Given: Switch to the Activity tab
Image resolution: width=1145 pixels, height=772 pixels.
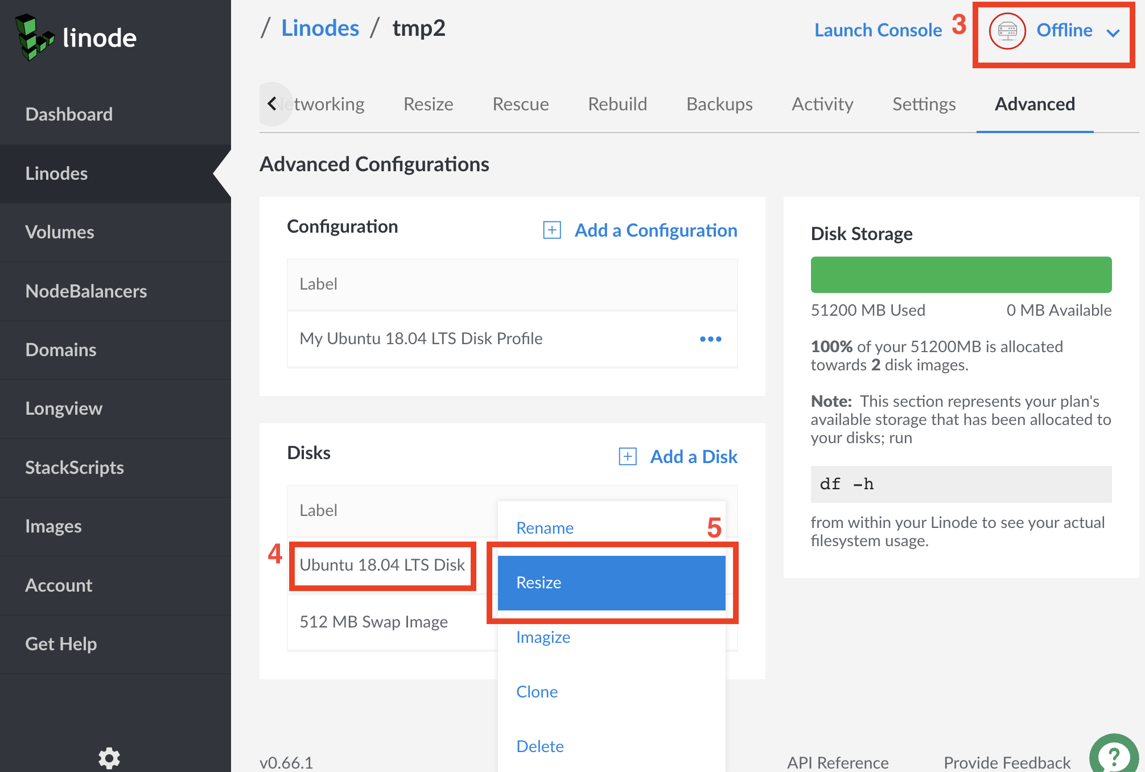Looking at the screenshot, I should point(822,104).
